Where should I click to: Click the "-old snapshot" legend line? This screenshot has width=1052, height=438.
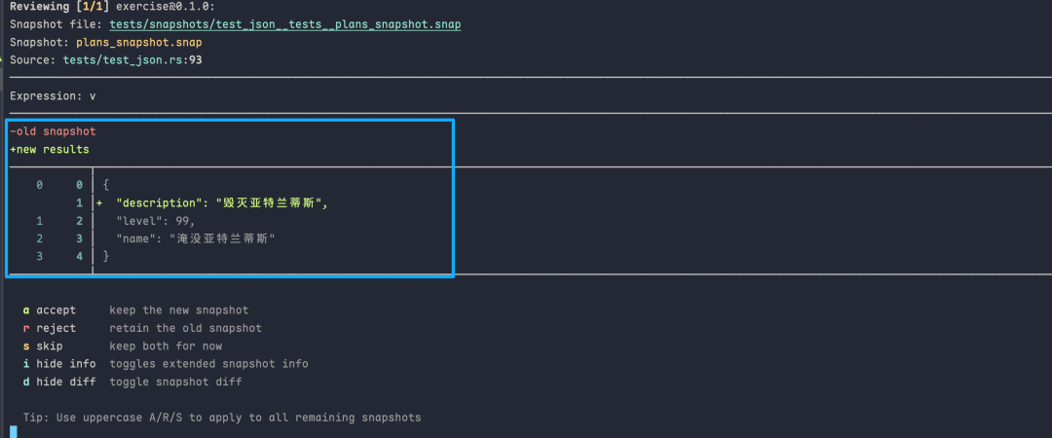point(53,131)
